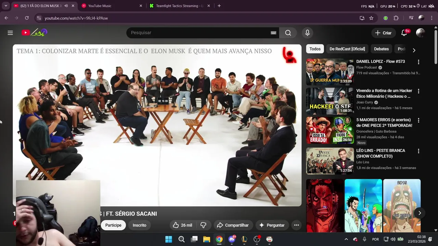Open the Peste Branca show thumbnail

click(x=330, y=161)
